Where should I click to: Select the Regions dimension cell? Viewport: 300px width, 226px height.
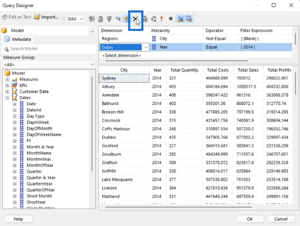pos(124,39)
